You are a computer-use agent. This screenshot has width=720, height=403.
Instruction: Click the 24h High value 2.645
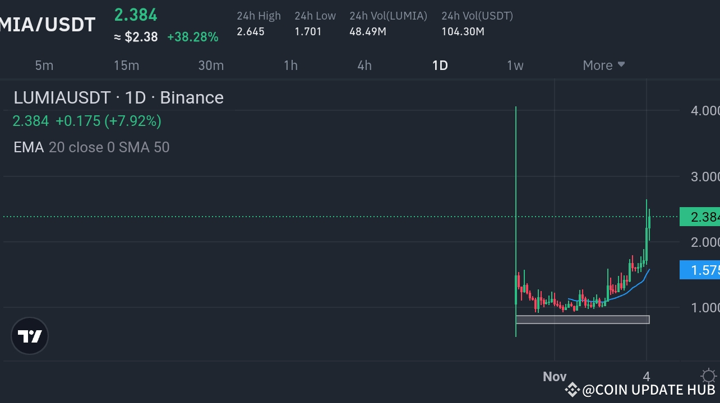(250, 32)
